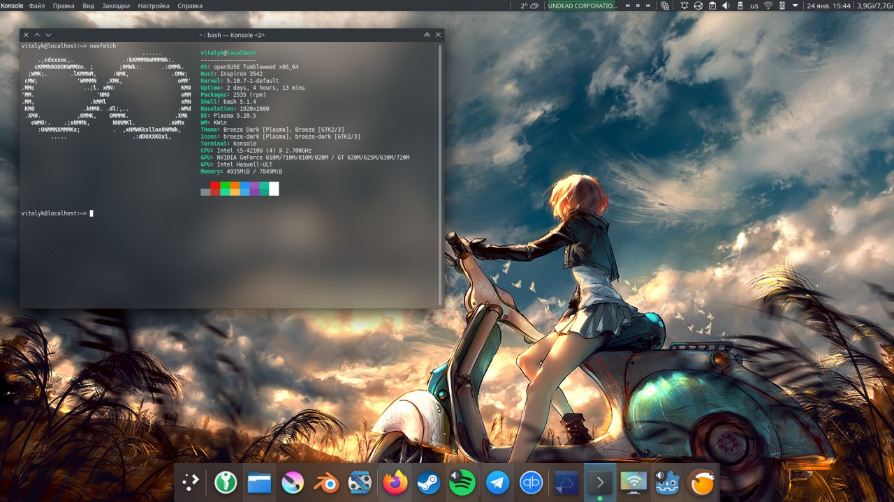The height and width of the screenshot is (502, 894).
Task: Open the Правка menu
Action: (x=64, y=6)
